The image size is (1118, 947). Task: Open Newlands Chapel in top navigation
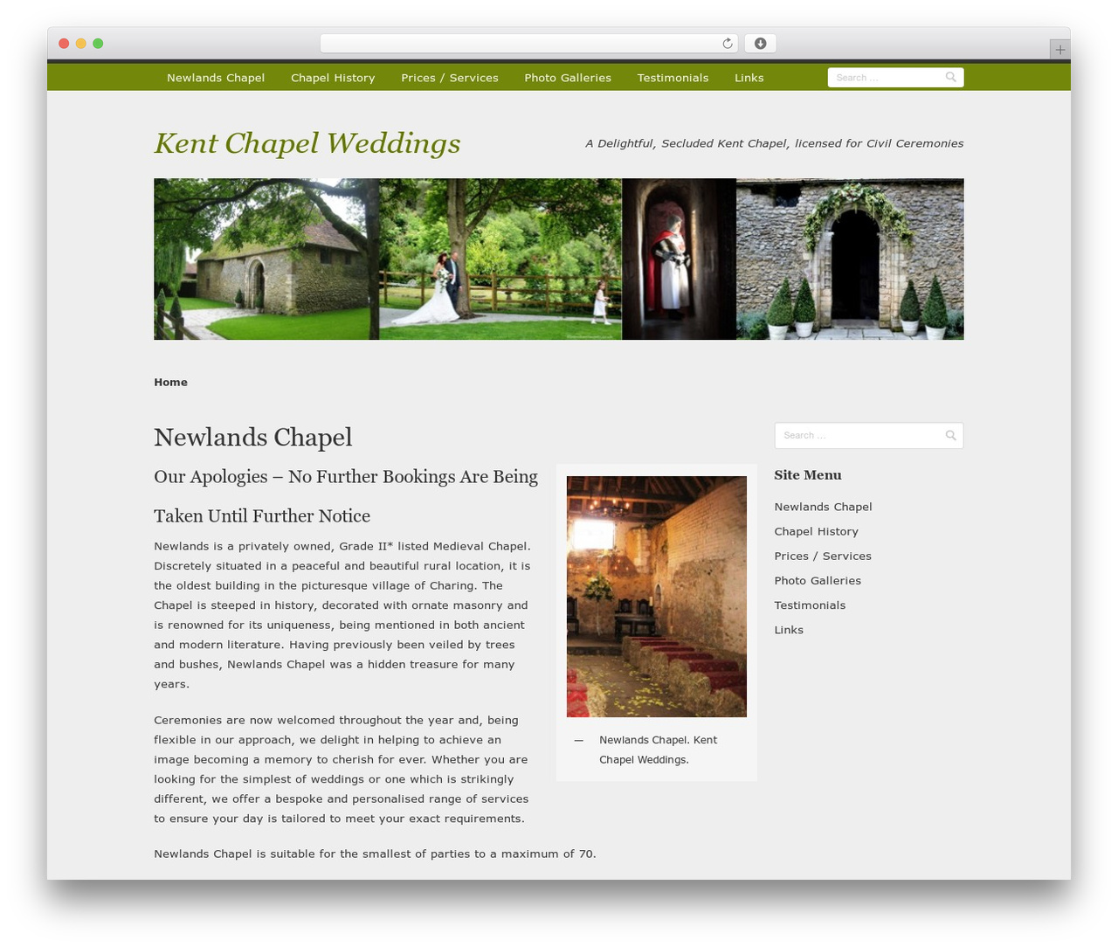pyautogui.click(x=216, y=78)
